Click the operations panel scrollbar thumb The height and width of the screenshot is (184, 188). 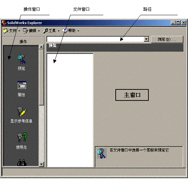(x=41, y=77)
